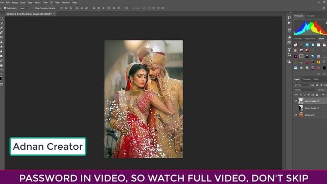Click the wedding couple image on canvas
Viewport: 327px width, 184px height.
pyautogui.click(x=144, y=99)
